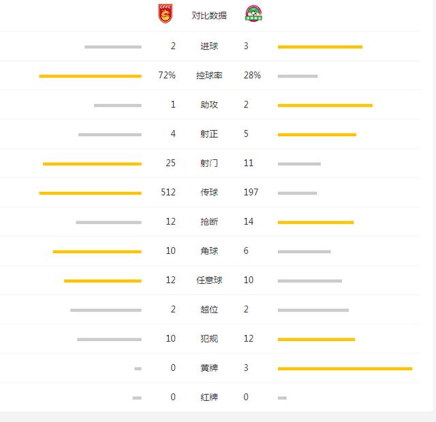Select the 对比数据 header title
Screen dimensions: 436x422
[x=209, y=15]
